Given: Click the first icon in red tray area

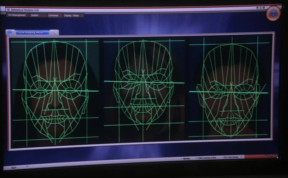Looking at the screenshot, I should tap(266, 156).
